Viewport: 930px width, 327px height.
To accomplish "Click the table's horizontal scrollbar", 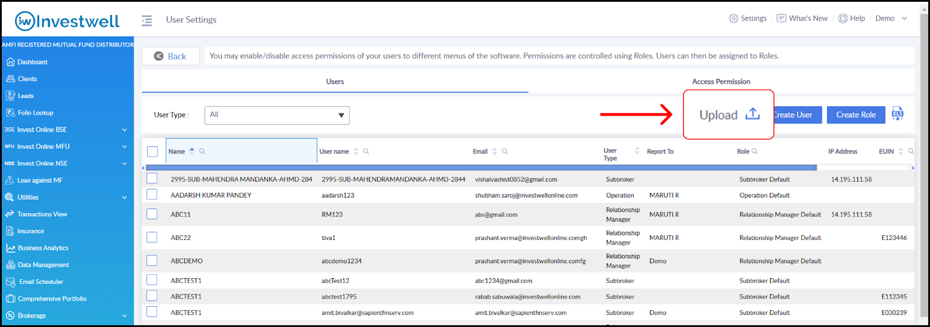I will coord(481,168).
